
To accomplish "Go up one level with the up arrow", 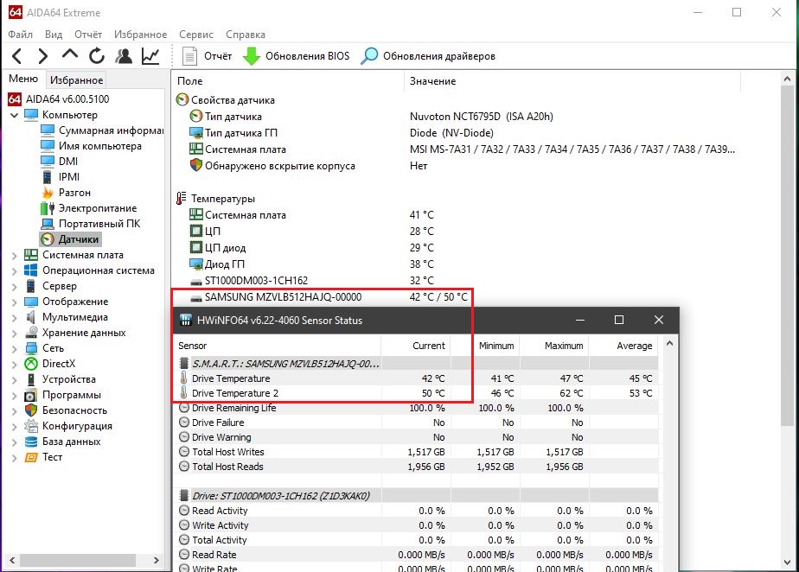I will 70,55.
